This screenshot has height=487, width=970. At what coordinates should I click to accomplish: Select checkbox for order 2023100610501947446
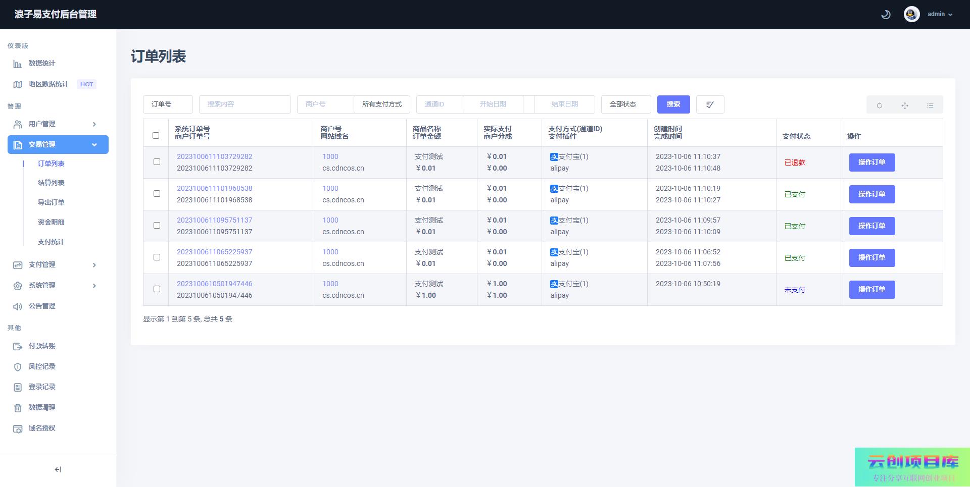click(x=157, y=289)
